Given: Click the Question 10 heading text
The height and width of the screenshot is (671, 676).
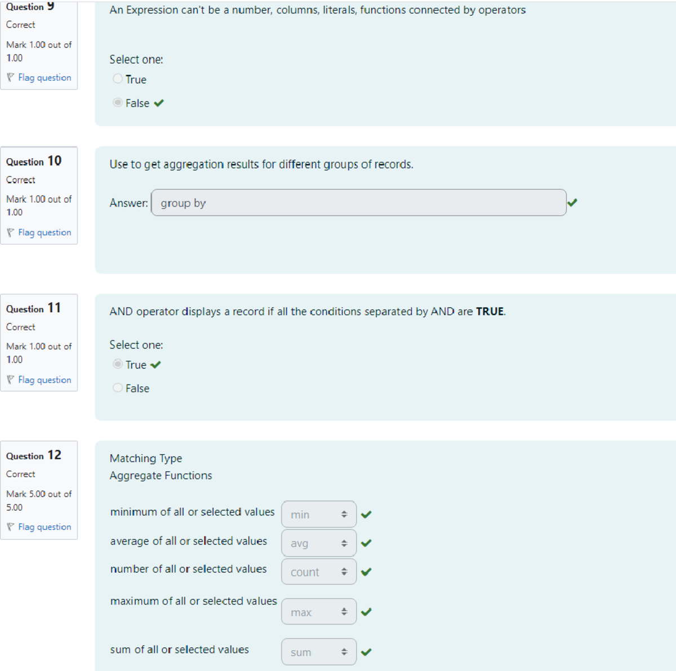Looking at the screenshot, I should coord(34,161).
